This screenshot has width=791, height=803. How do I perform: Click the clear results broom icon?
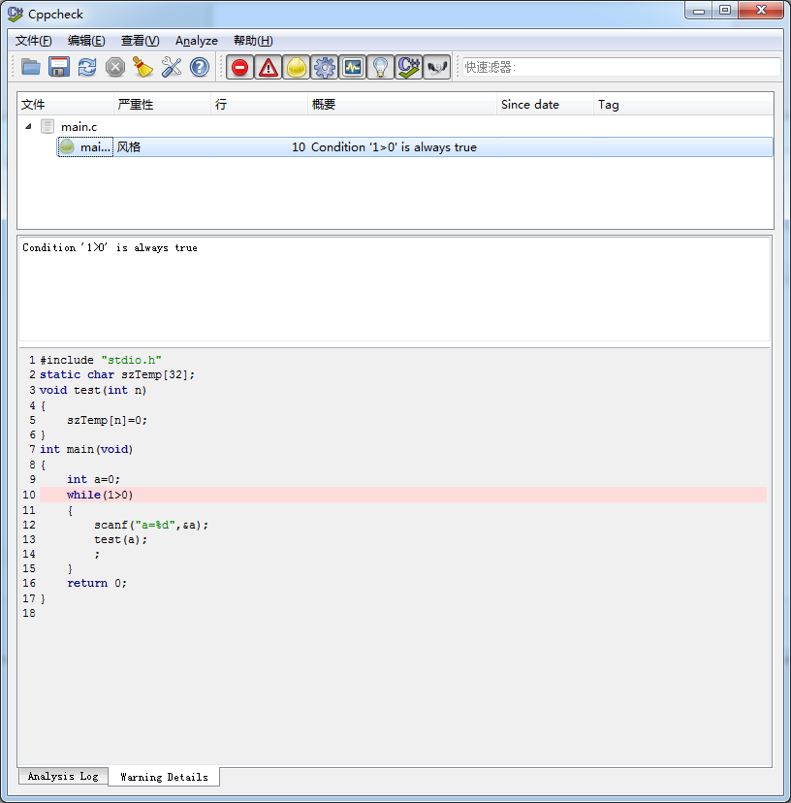pos(143,67)
